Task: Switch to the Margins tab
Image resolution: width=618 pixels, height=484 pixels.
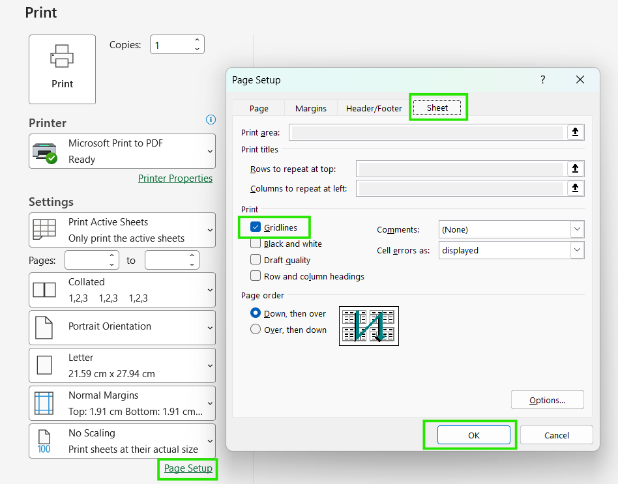Action: tap(310, 108)
